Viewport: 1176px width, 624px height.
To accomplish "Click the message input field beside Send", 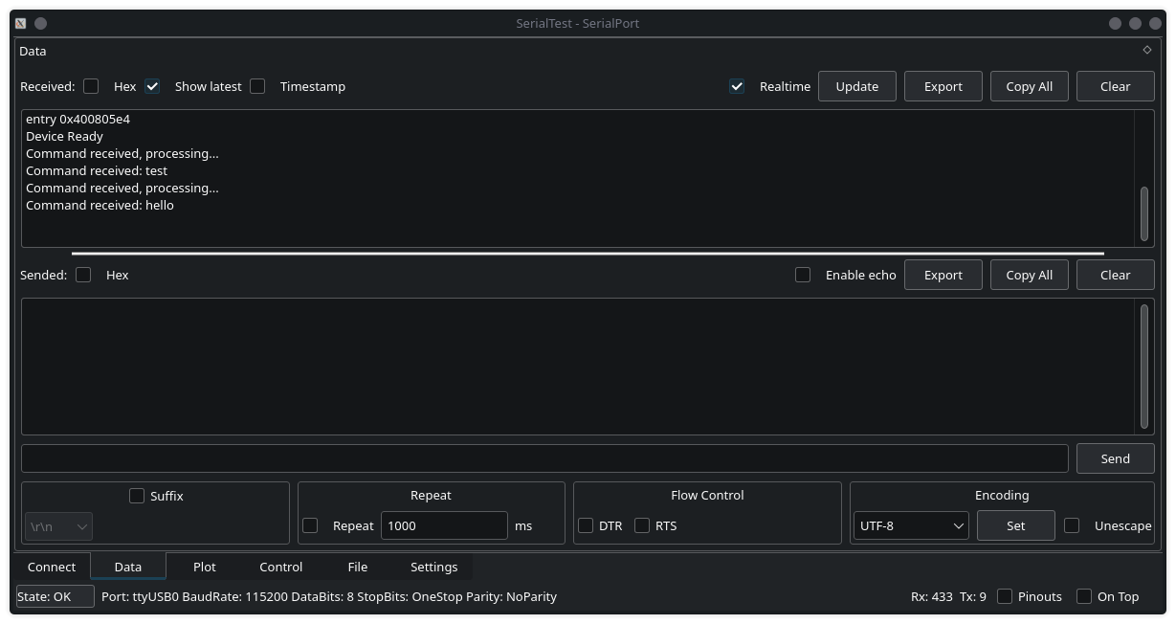I will coord(544,458).
